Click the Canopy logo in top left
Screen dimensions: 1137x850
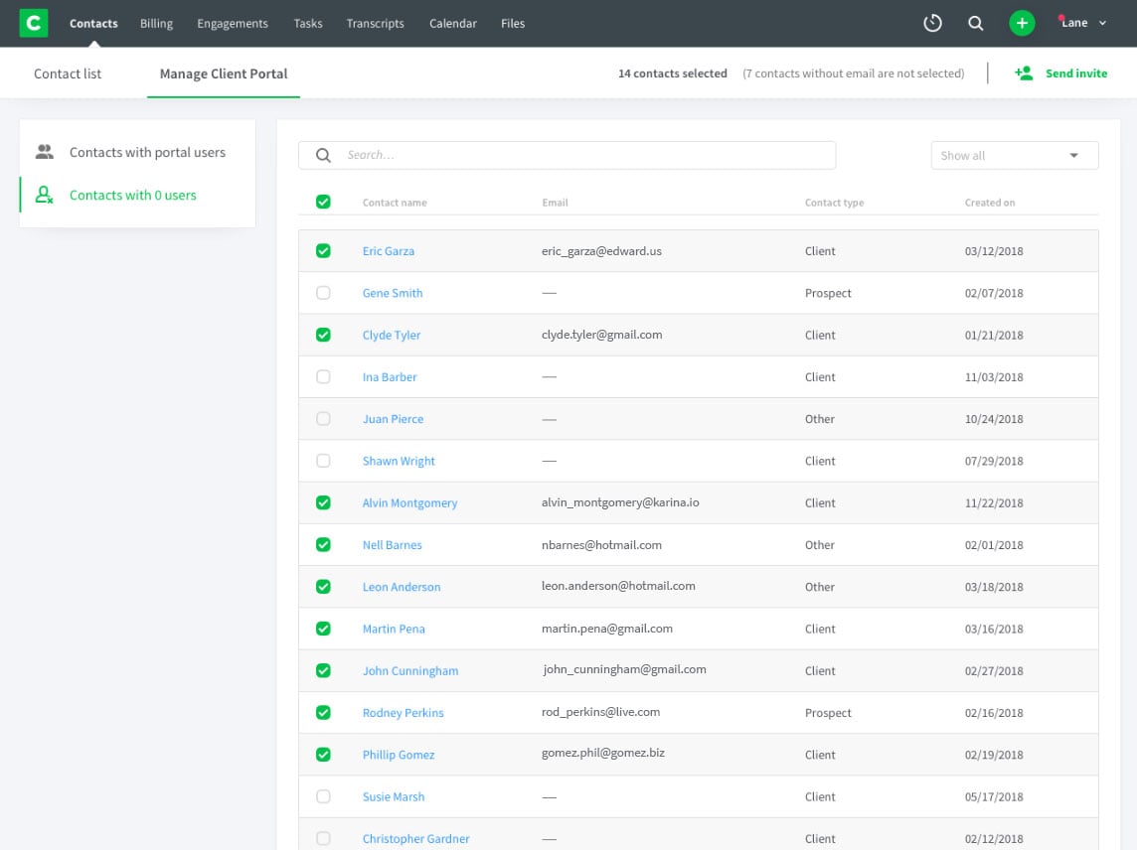(x=33, y=22)
